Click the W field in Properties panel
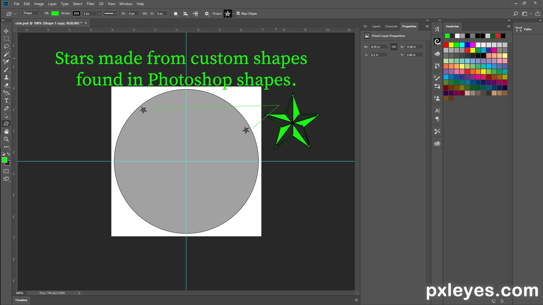The image size is (543, 305). pyautogui.click(x=379, y=47)
